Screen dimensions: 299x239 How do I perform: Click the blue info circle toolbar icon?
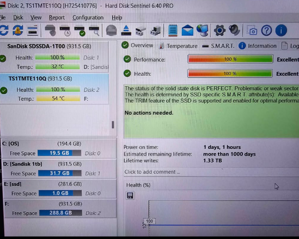(x=281, y=30)
